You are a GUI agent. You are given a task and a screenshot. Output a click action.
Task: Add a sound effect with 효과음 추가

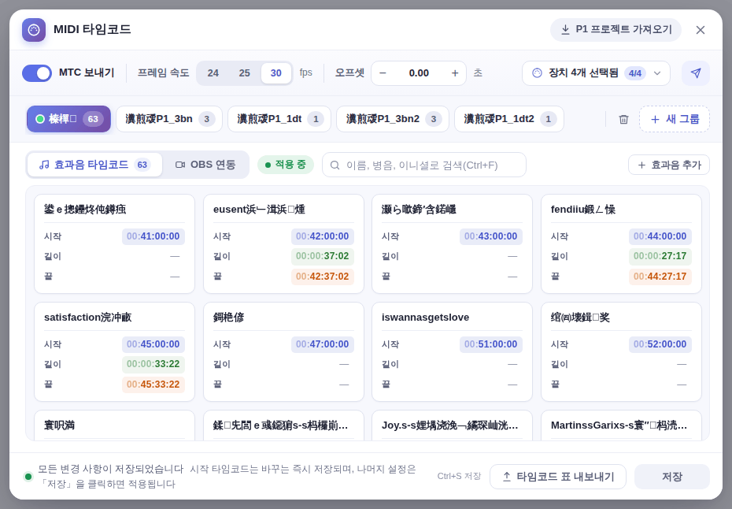click(x=669, y=165)
